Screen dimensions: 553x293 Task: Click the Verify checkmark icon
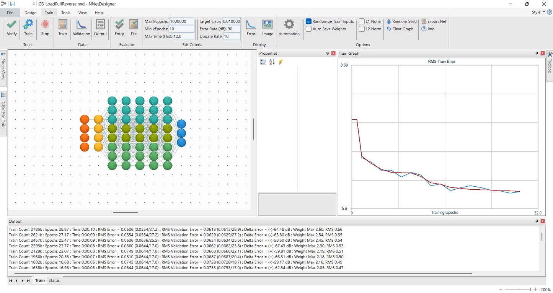(12, 25)
